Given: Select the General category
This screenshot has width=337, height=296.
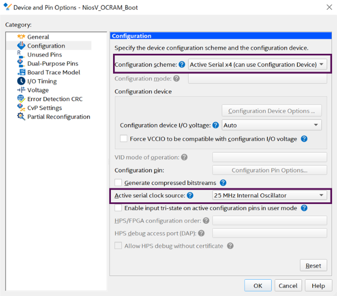Looking at the screenshot, I should pos(38,37).
